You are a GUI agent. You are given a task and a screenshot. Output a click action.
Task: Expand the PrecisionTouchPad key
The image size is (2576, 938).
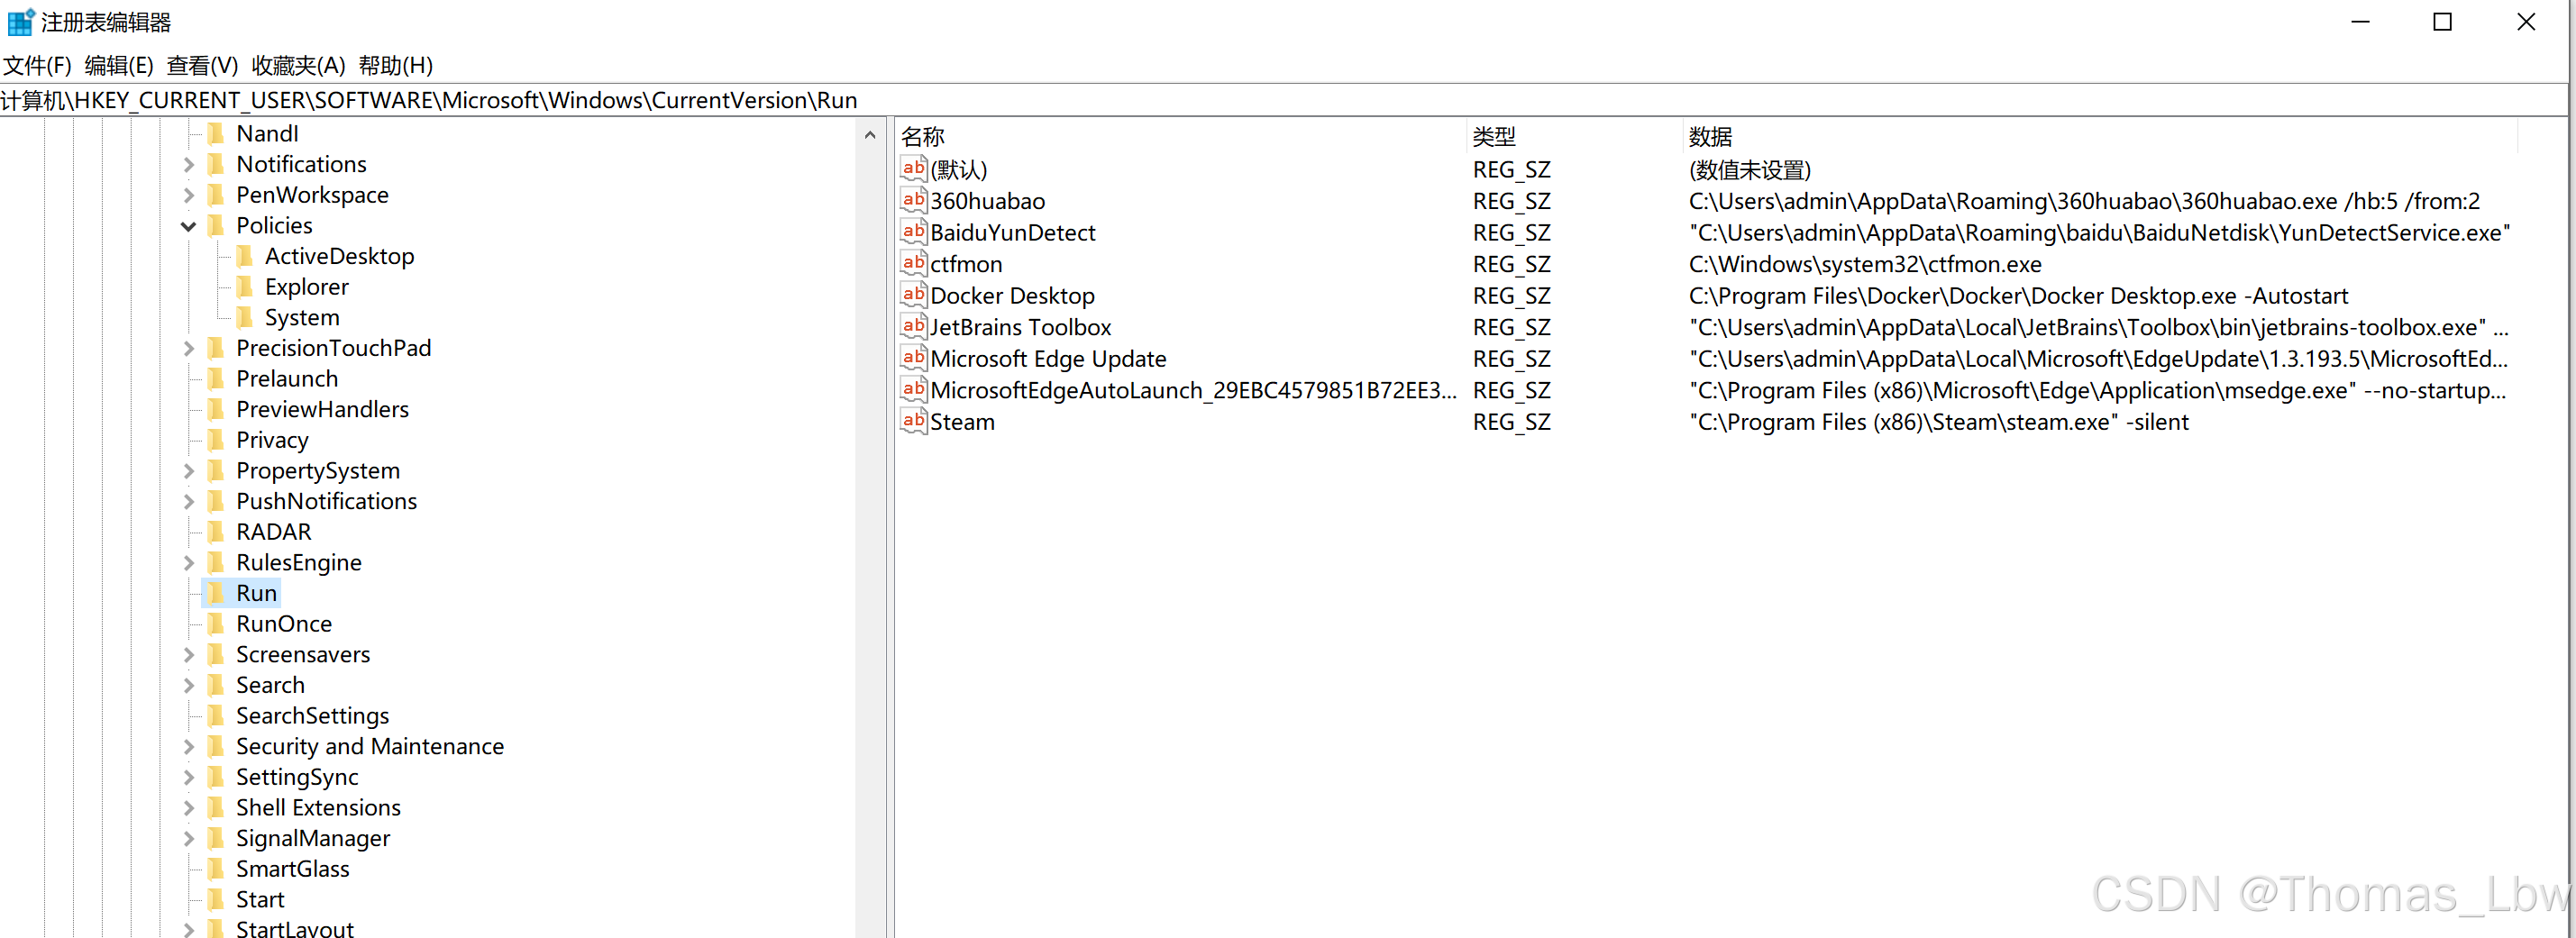point(188,348)
